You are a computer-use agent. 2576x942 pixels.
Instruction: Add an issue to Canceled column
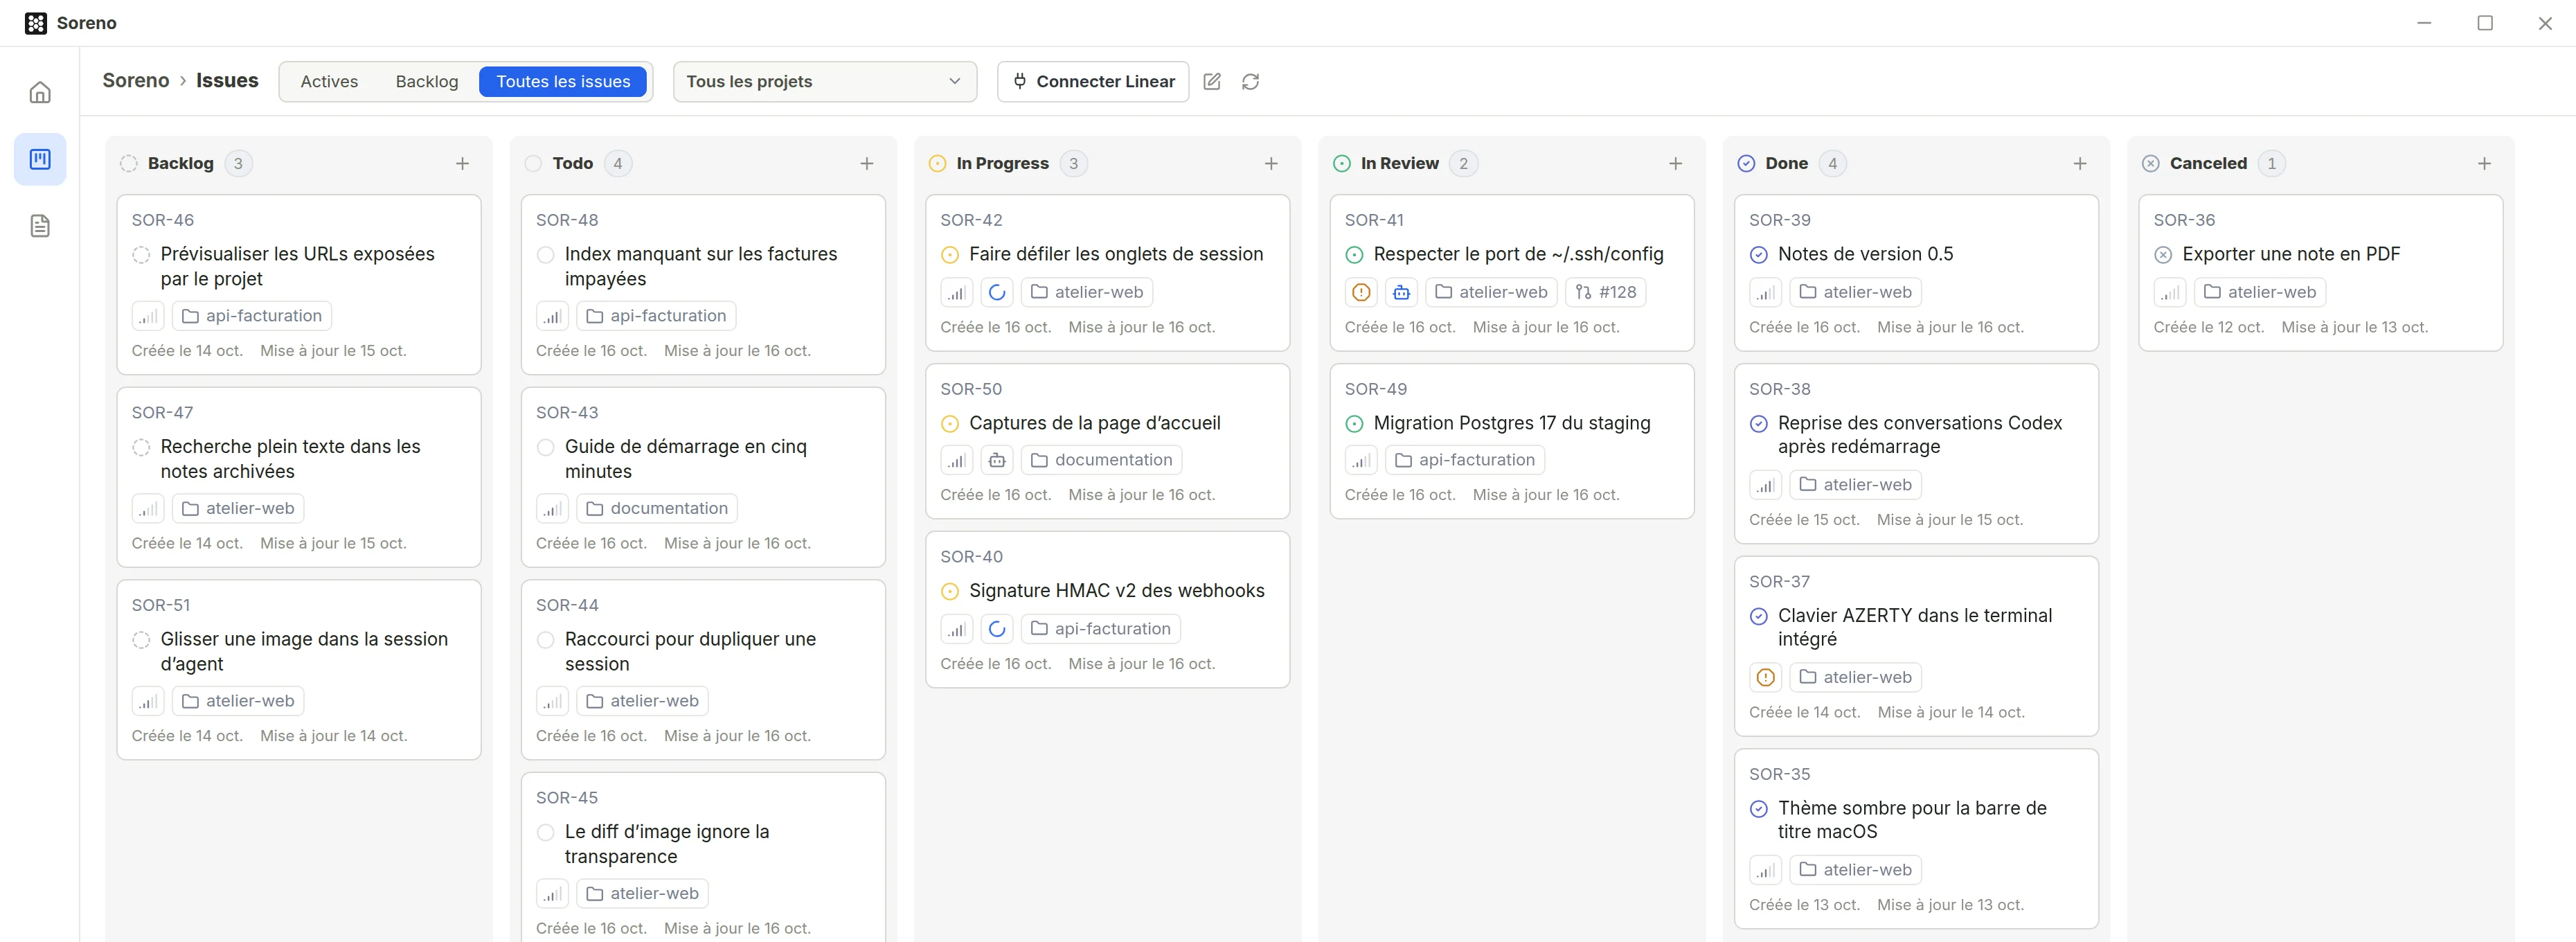(x=2484, y=164)
